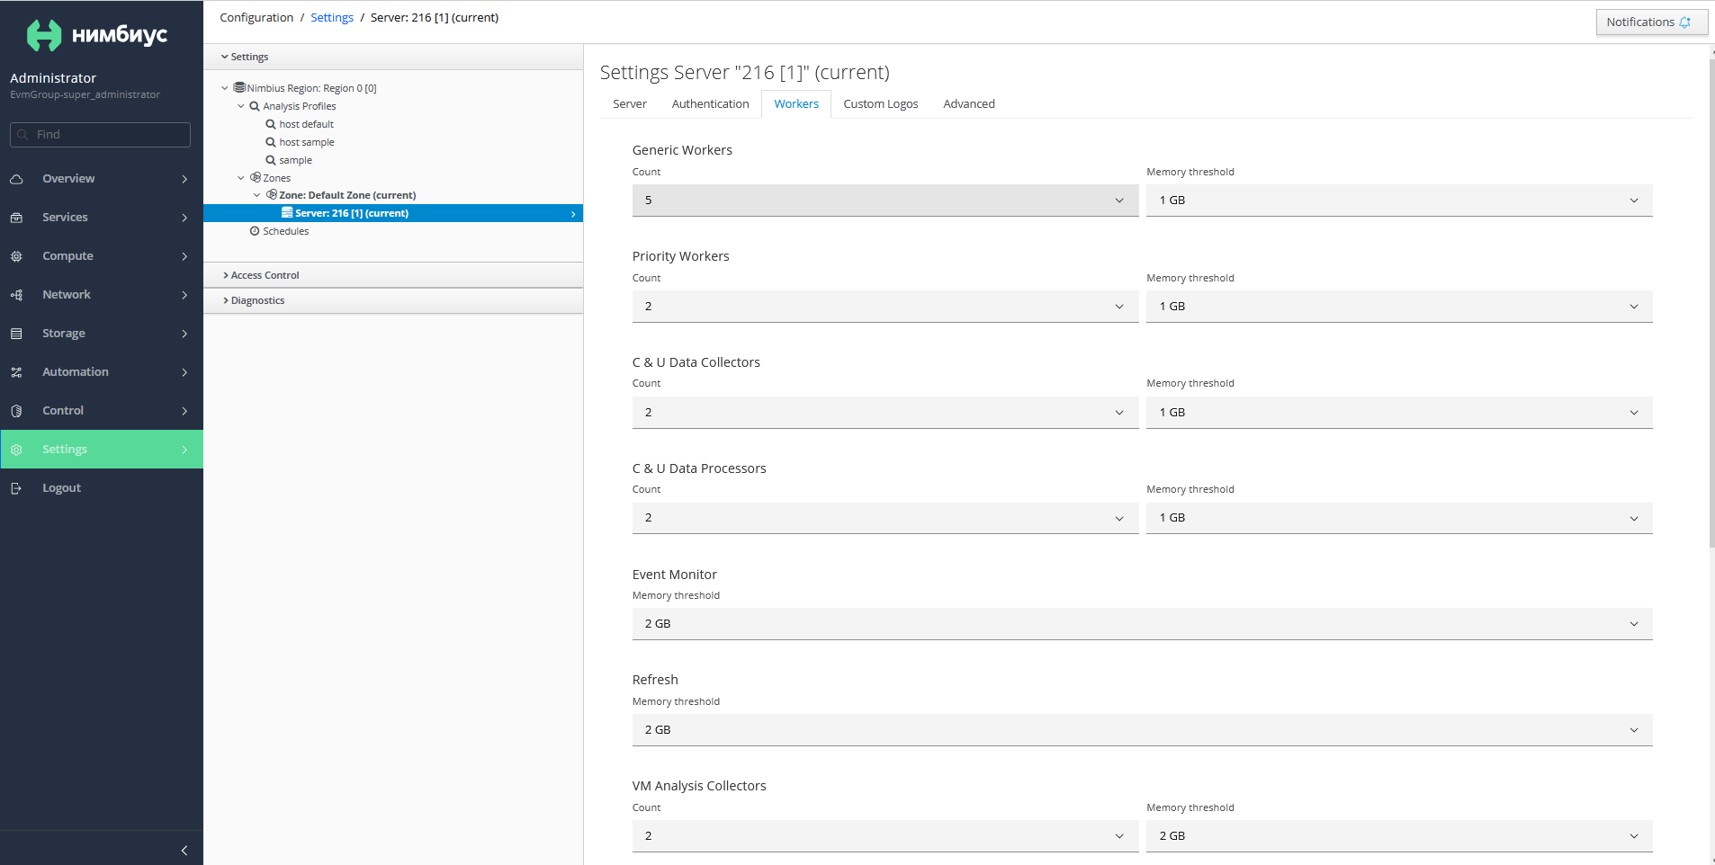Screen dimensions: 1715x865
Task: Collapse the sidebar with bottom chevron
Action: 184,851
